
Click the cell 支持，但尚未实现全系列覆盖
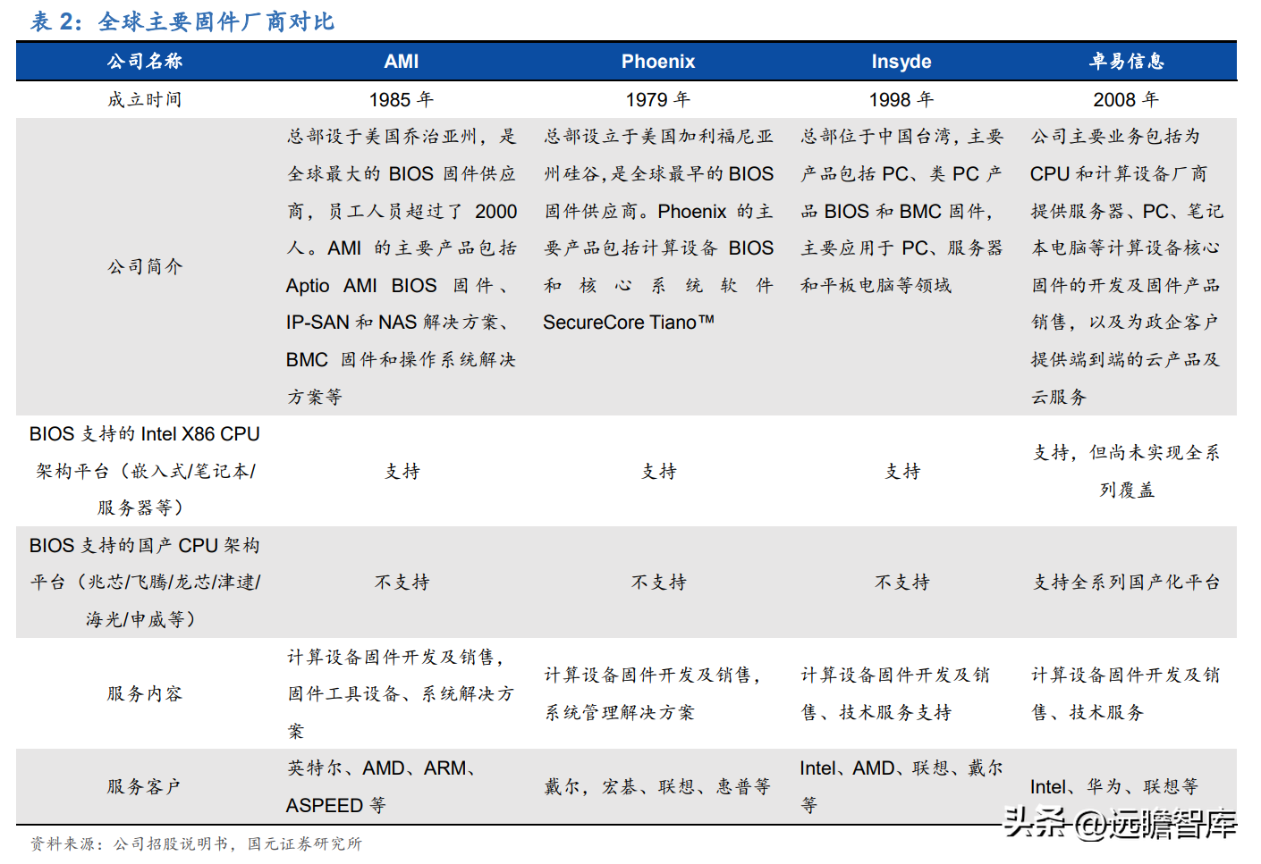coord(1127,471)
